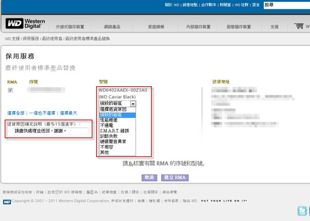Viewport: 310px width, 221px height.
Task: Focus the 搜尋 search box
Action: (287, 5)
